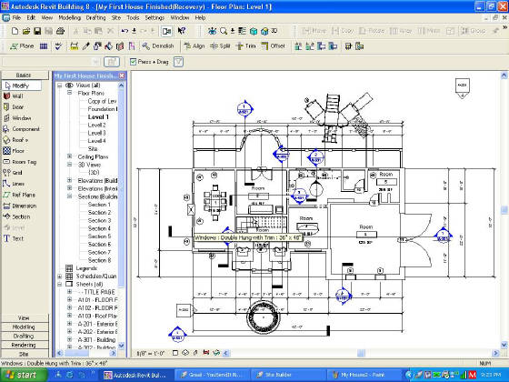509x382 pixels.
Task: Open the filter selection funnel icon
Action: tap(178, 62)
